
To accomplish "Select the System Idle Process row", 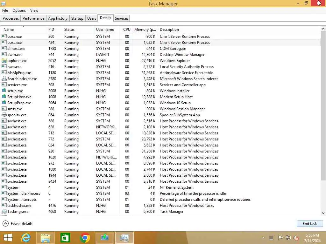I will [160, 193].
